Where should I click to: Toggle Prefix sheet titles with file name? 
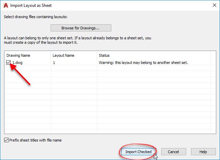(6, 140)
